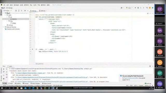
Task: Open the Navigate menu
Action: (x=16, y=5)
